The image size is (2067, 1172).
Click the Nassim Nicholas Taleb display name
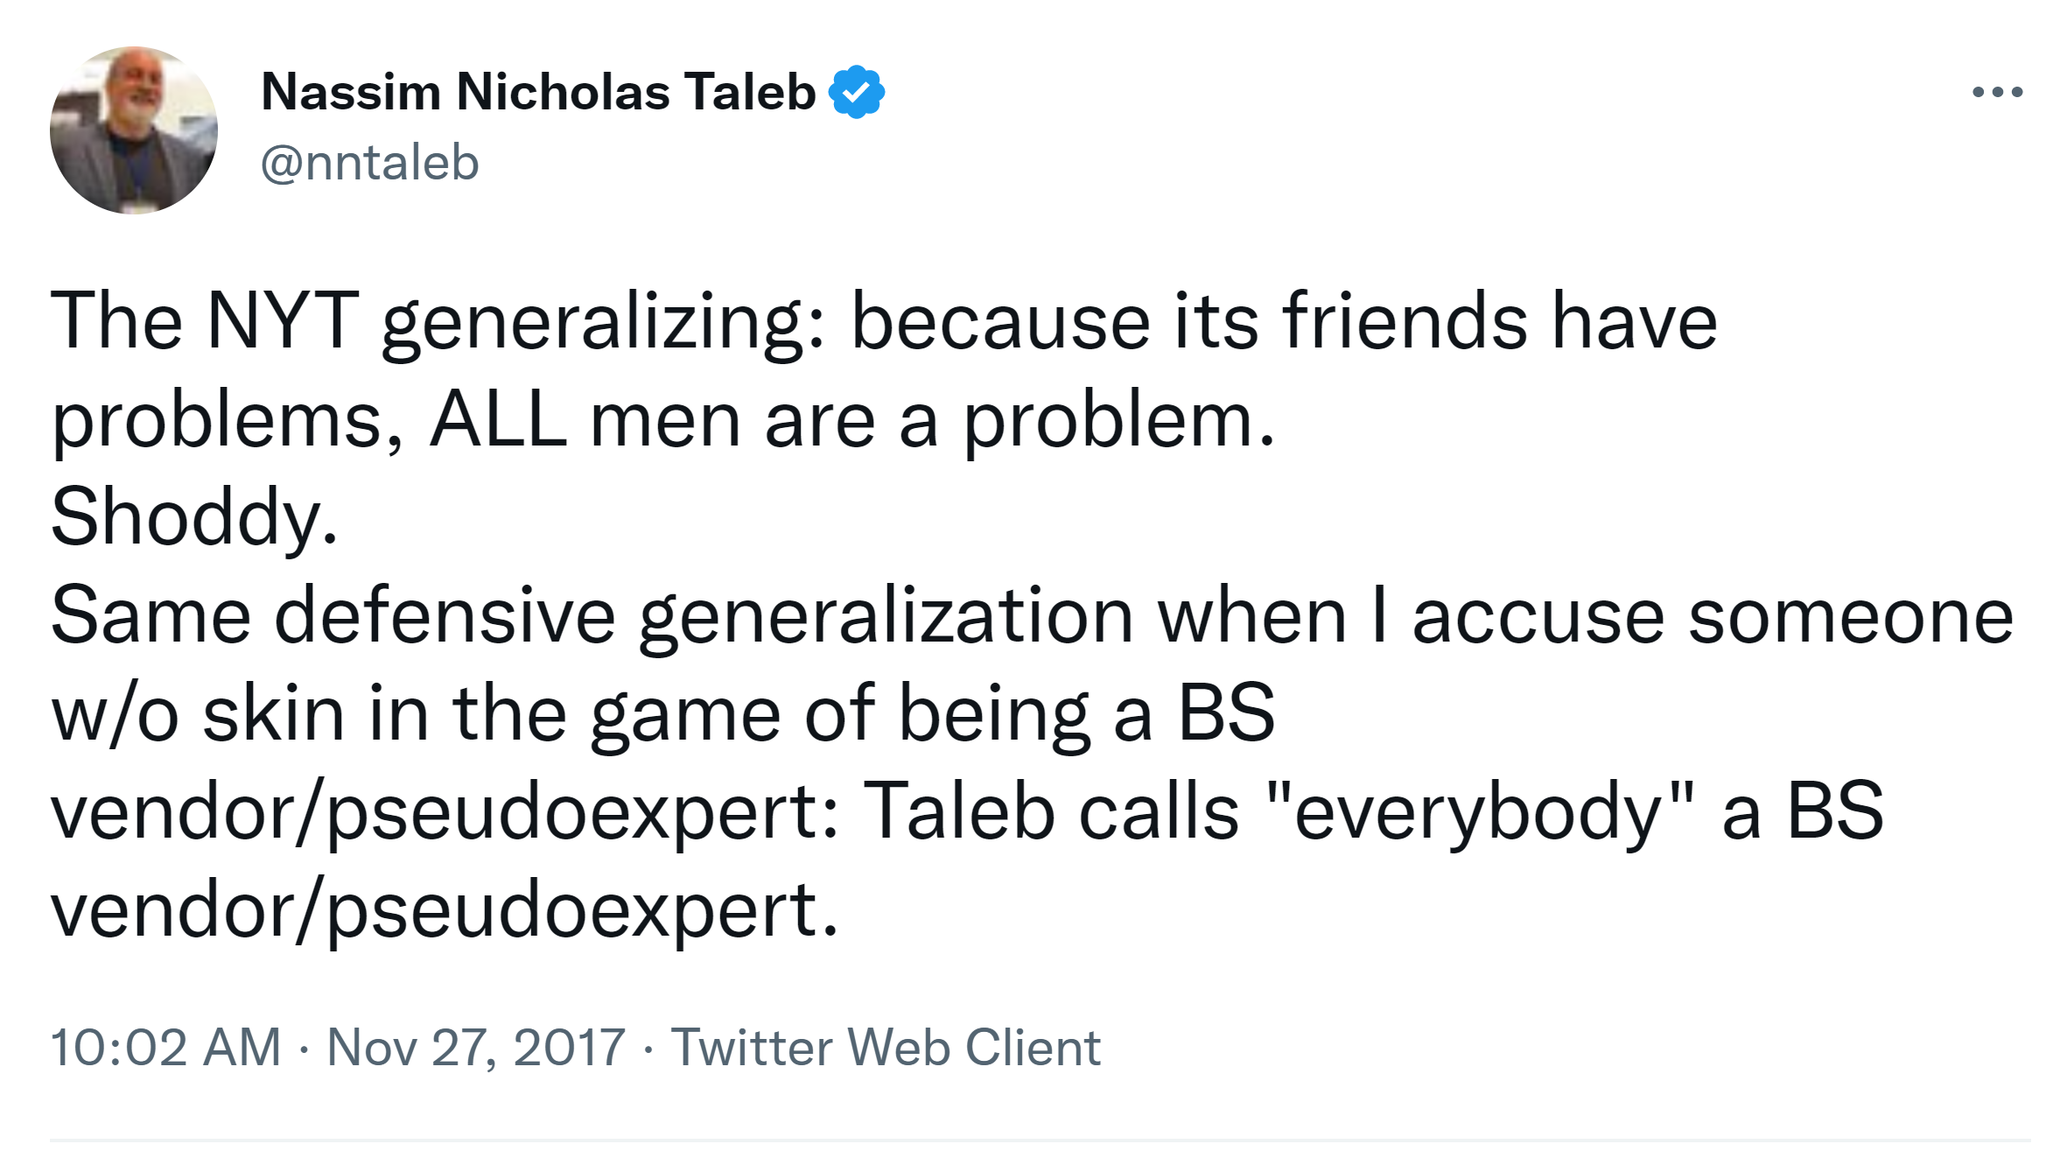[538, 92]
